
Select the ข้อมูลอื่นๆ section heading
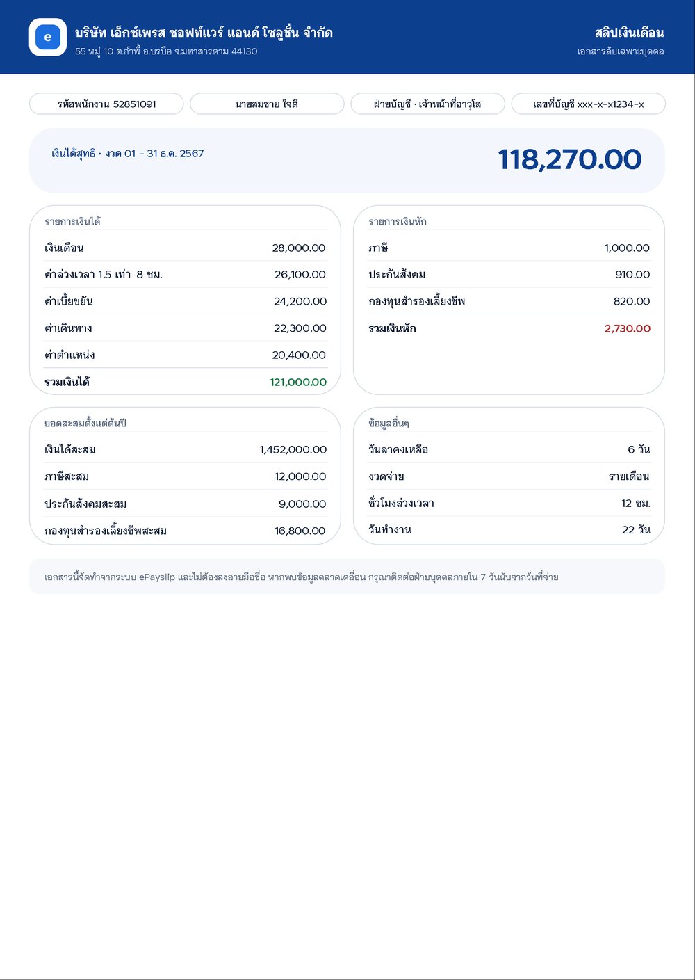389,424
